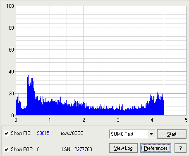Click the 5 label on the horizontal axis

(186, 120)
